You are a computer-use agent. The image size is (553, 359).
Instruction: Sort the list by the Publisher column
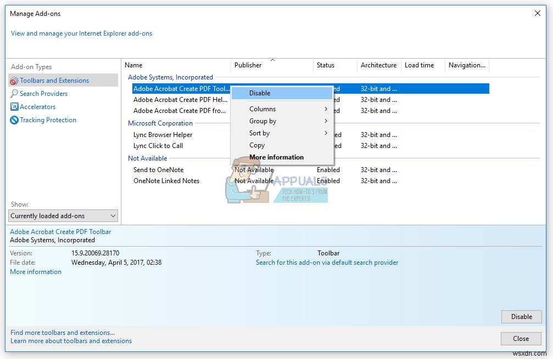(x=248, y=65)
